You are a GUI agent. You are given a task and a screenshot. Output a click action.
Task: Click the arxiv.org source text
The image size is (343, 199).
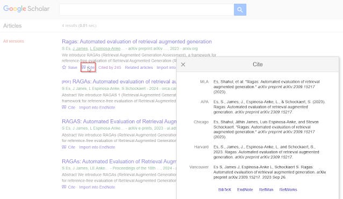click(190, 48)
